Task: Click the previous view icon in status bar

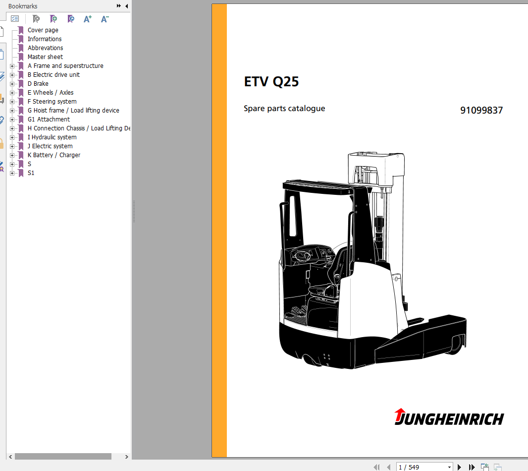Action: [x=485, y=467]
